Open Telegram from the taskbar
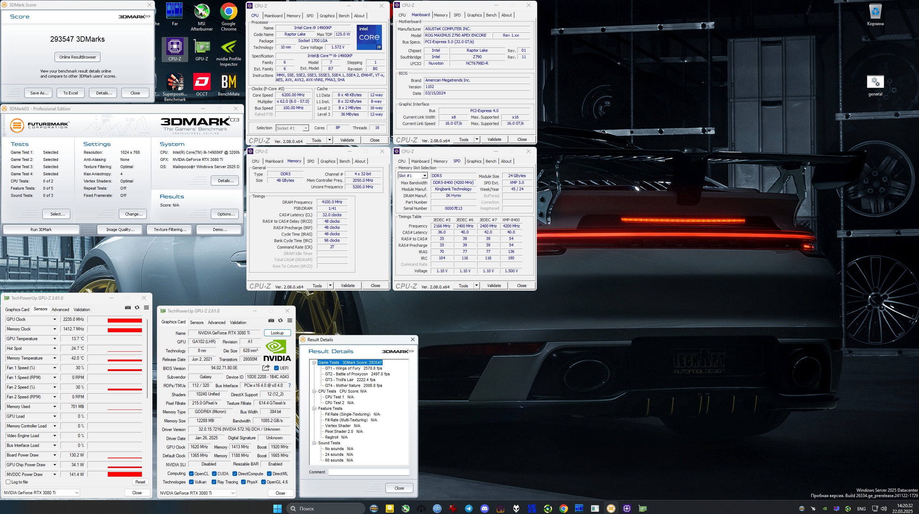919x514 pixels. 468,508
